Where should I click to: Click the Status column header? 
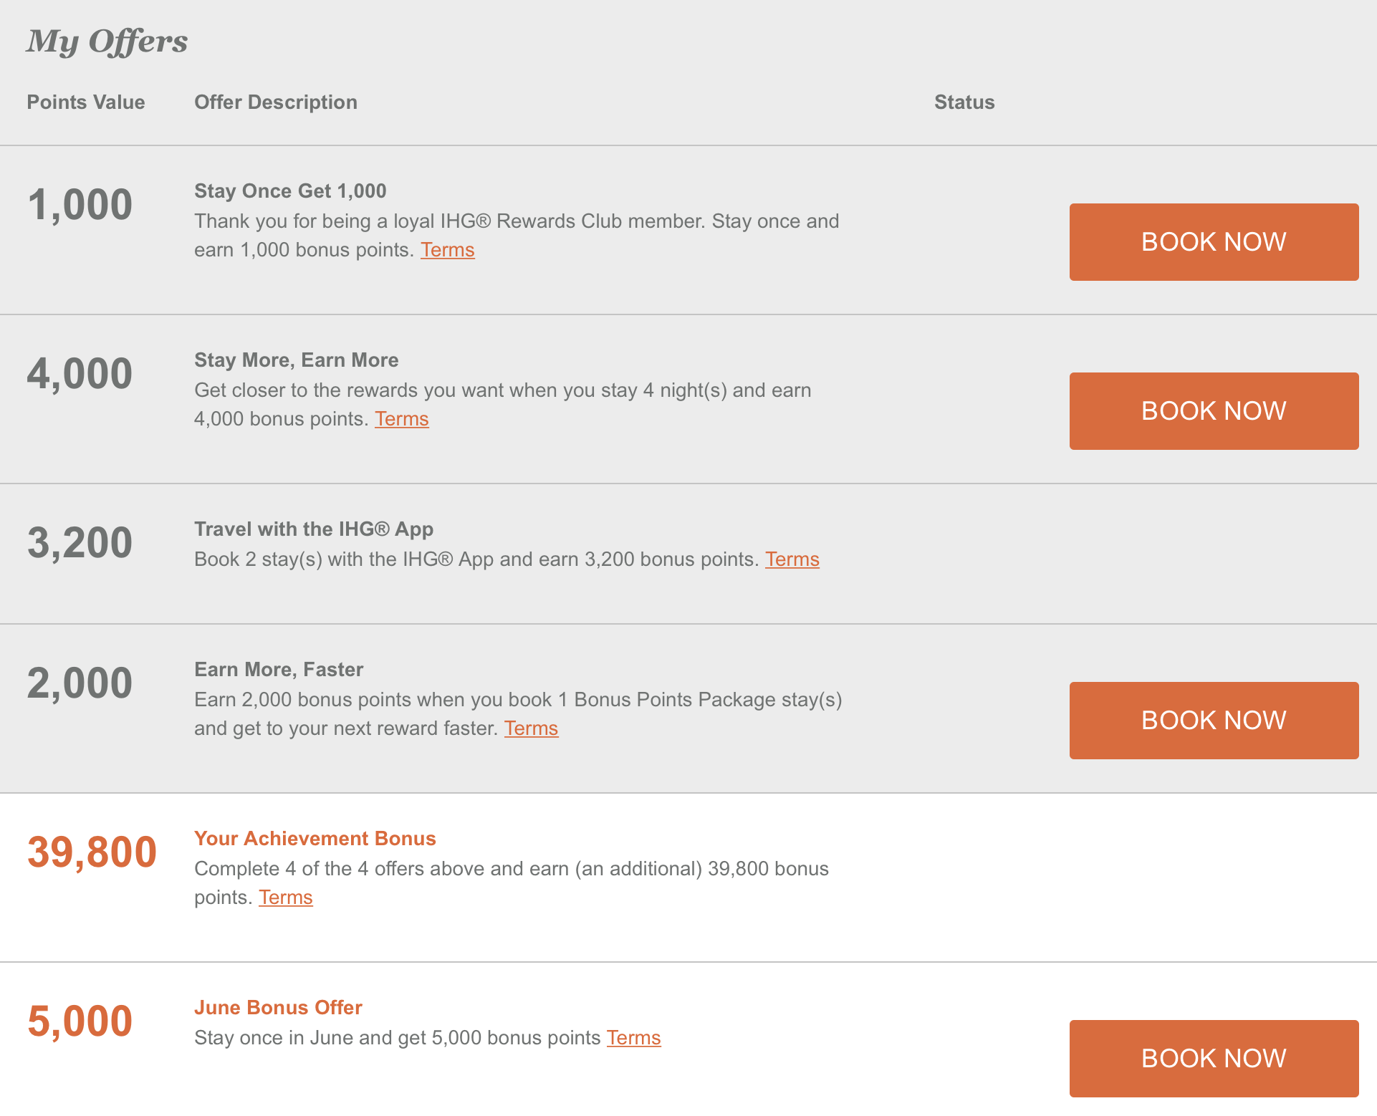(x=964, y=102)
